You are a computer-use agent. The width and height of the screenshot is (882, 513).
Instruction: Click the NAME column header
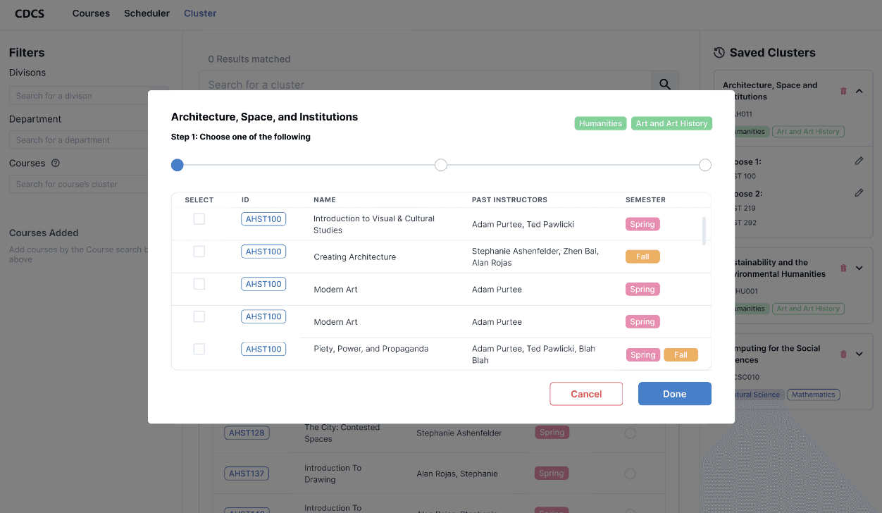[325, 200]
